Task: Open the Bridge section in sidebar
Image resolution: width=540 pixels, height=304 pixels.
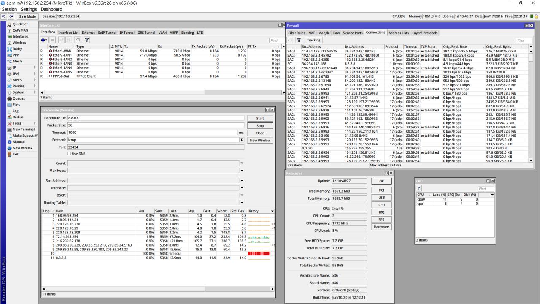Action: pos(19,49)
